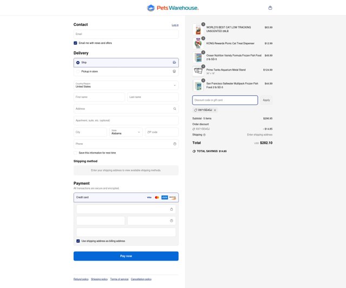Toggle Email me with news and offers

[x=75, y=43]
